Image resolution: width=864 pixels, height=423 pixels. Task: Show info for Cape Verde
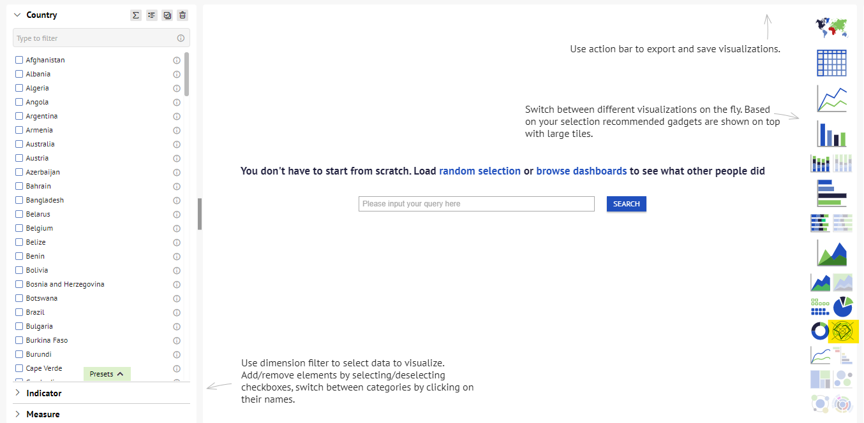(177, 368)
